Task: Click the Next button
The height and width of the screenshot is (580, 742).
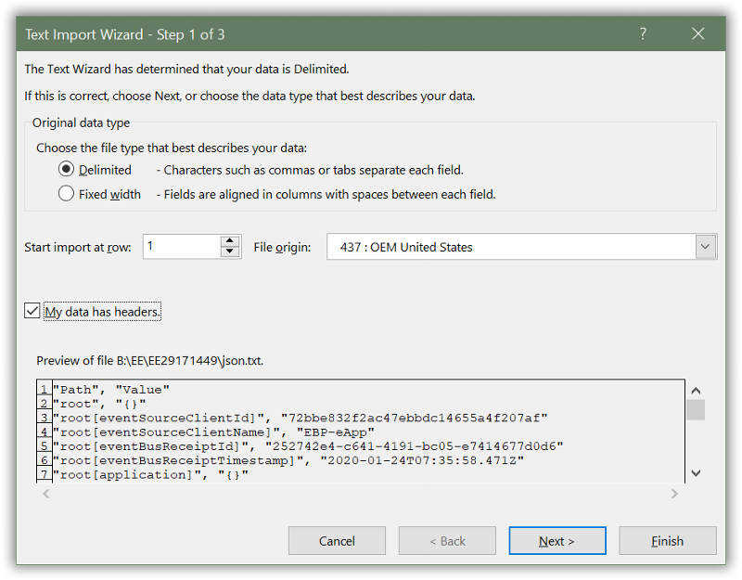Action: coord(556,541)
